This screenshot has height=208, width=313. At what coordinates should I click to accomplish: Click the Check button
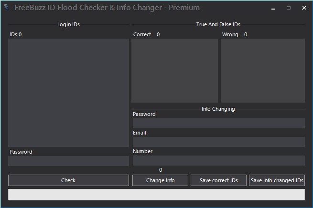coord(68,180)
